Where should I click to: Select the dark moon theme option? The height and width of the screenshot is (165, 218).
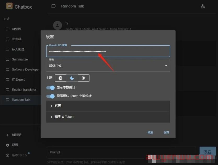(x=72, y=78)
